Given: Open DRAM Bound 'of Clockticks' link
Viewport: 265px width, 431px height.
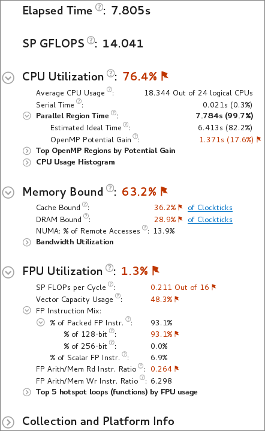Looking at the screenshot, I should coord(210,220).
